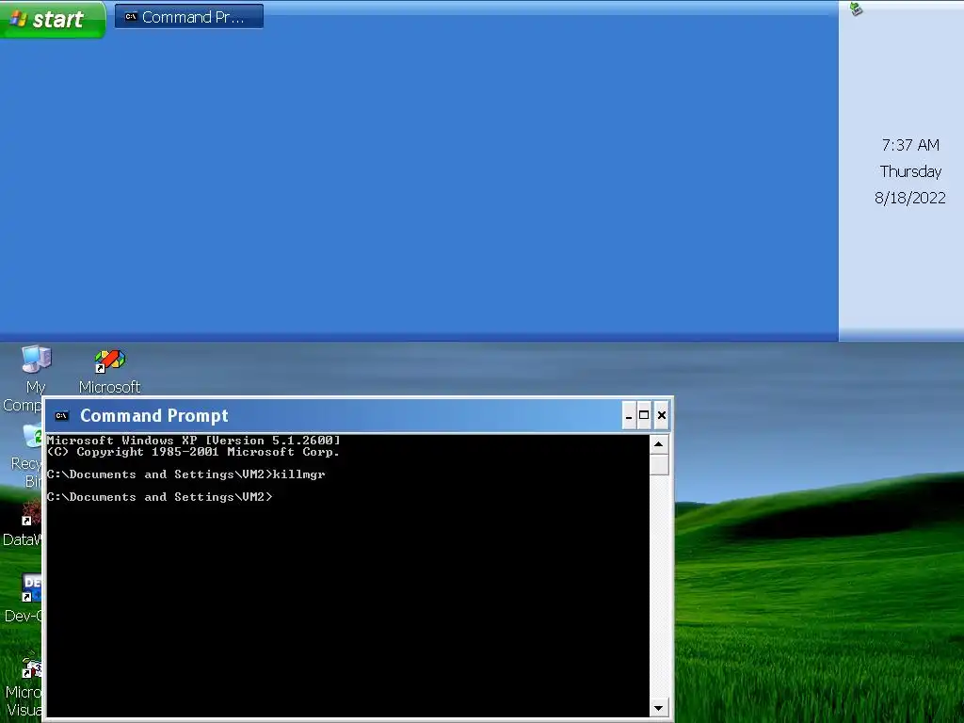Click the Command Prompt title text
Screen dimensions: 964x723
[154, 415]
